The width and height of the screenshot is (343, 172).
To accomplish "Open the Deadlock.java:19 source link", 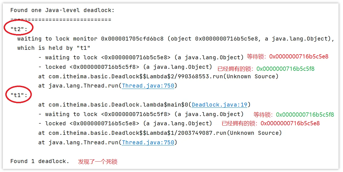I will [x=219, y=105].
